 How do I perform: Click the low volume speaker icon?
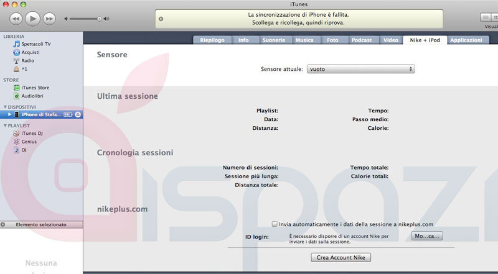tap(66, 19)
